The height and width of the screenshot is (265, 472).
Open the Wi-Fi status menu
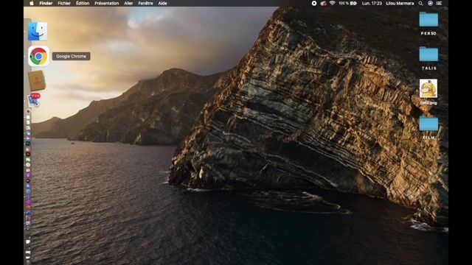(x=333, y=3)
